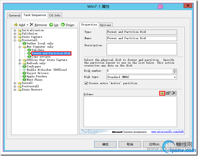The height and width of the screenshot is (156, 198).
Task: Click green check icon of Format and Partition Disk
Action: [29, 53]
